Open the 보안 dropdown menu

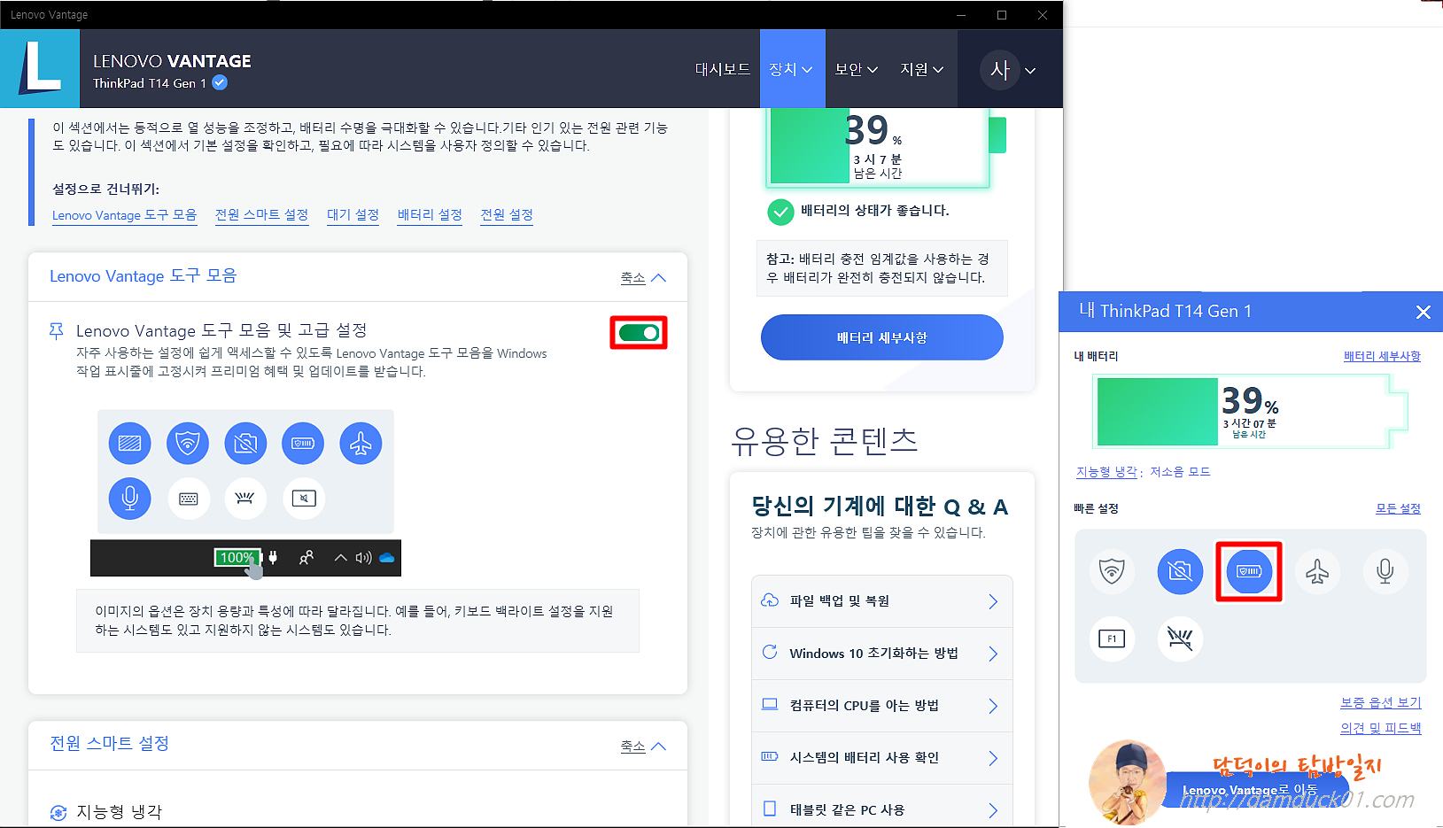[856, 69]
